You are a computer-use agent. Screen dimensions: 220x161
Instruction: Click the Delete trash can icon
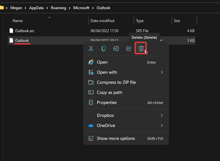141,49
